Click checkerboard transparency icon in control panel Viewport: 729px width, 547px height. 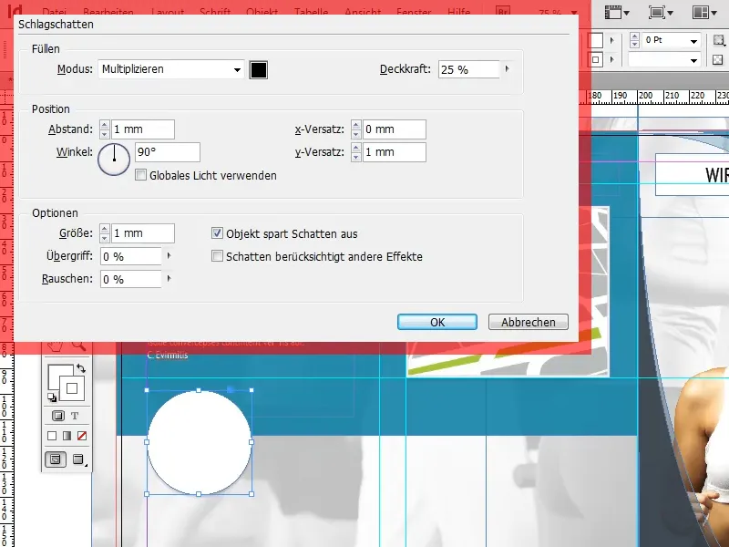[x=718, y=60]
